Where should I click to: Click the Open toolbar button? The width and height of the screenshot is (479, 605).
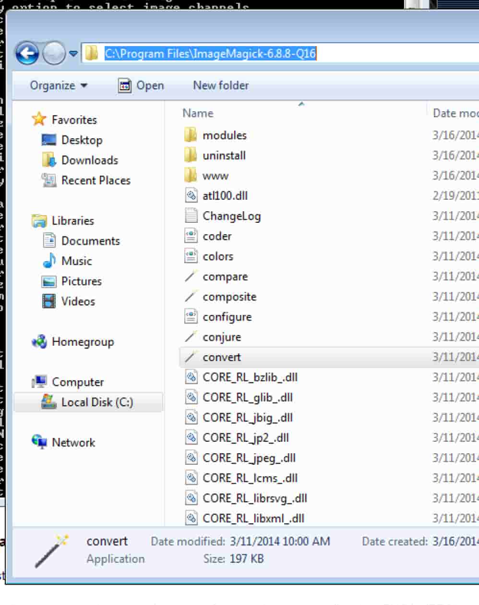pos(141,85)
